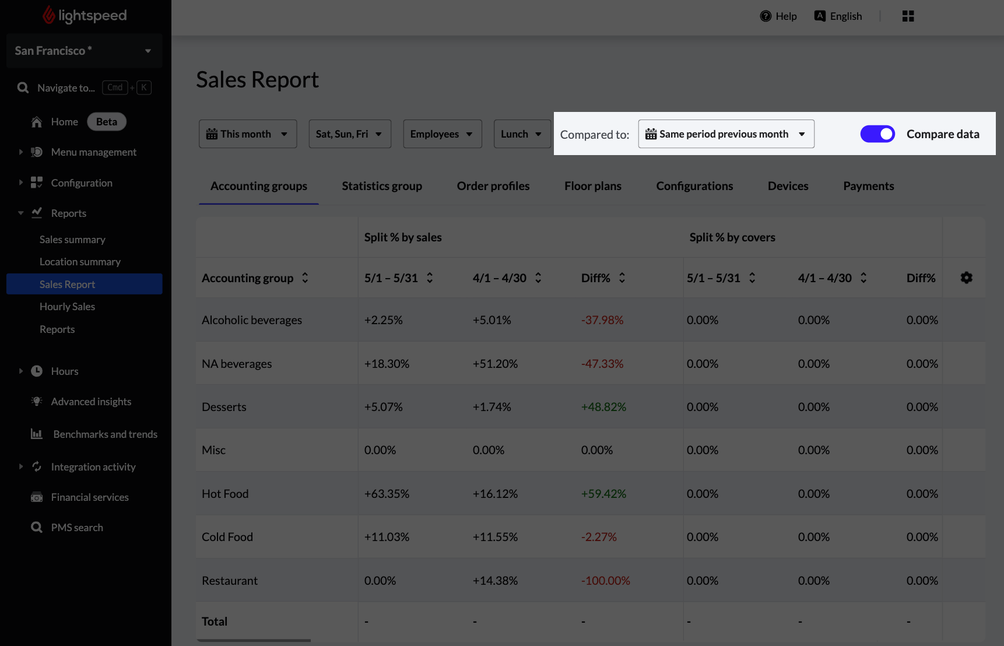Click the Navigate to search icon

(x=23, y=88)
